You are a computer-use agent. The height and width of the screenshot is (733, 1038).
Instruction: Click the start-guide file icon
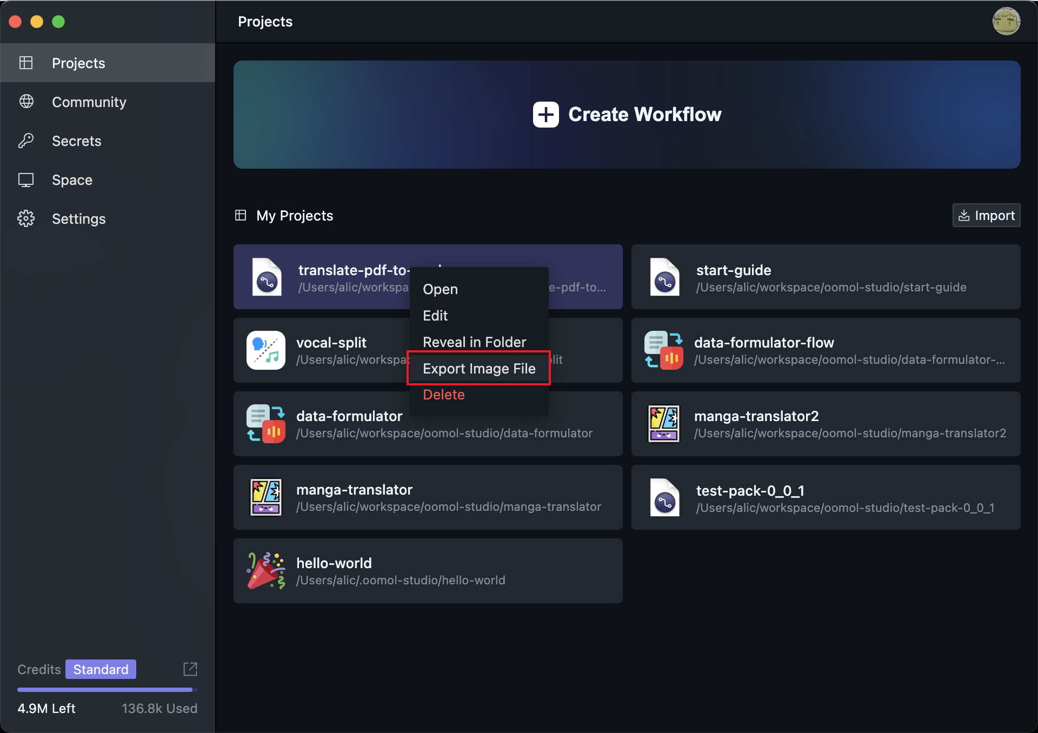[664, 277]
